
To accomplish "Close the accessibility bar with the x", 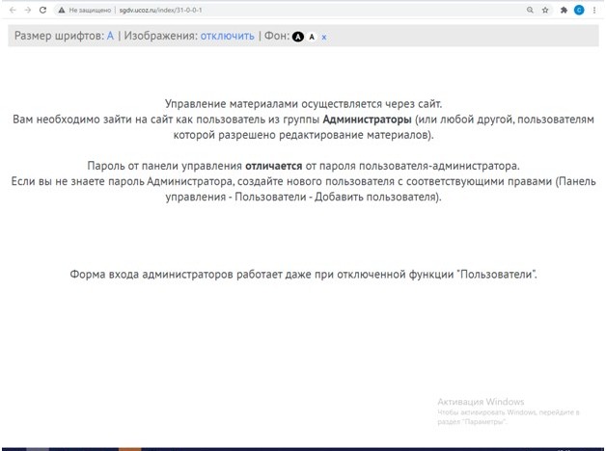I will pyautogui.click(x=324, y=37).
